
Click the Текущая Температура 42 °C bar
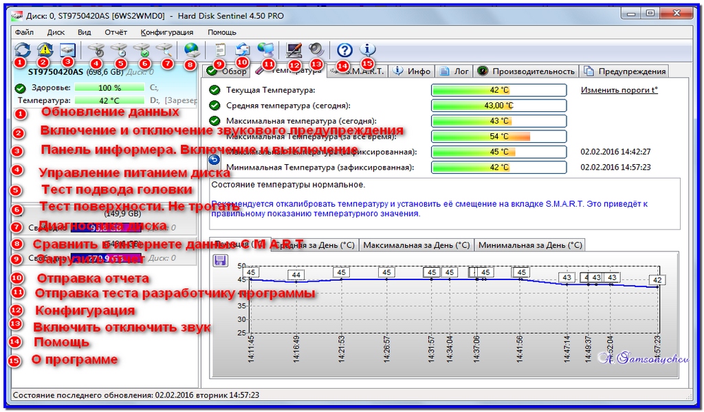(x=499, y=90)
